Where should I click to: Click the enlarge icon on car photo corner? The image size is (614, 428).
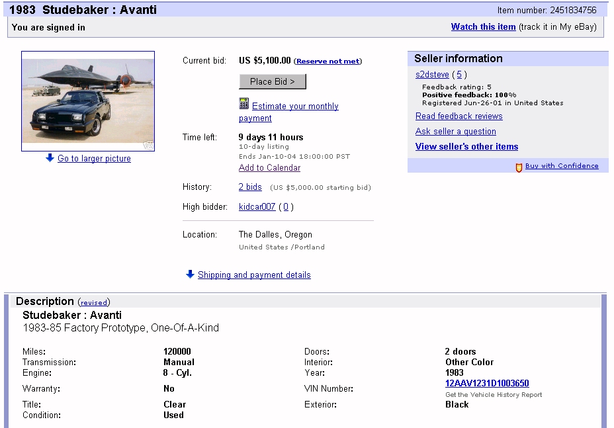click(149, 146)
